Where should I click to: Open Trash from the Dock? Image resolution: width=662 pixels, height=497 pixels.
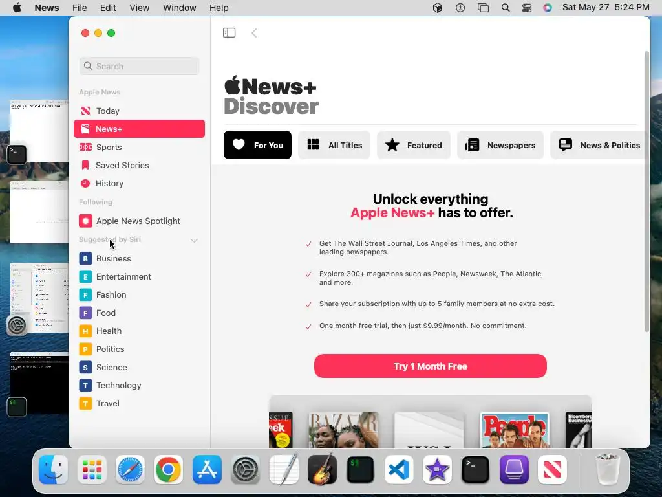(x=608, y=469)
